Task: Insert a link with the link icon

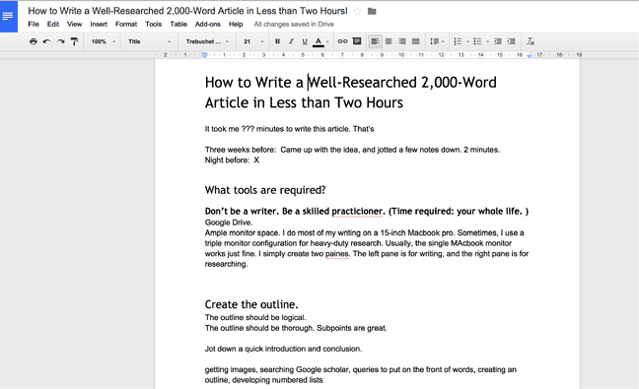Action: click(x=343, y=41)
